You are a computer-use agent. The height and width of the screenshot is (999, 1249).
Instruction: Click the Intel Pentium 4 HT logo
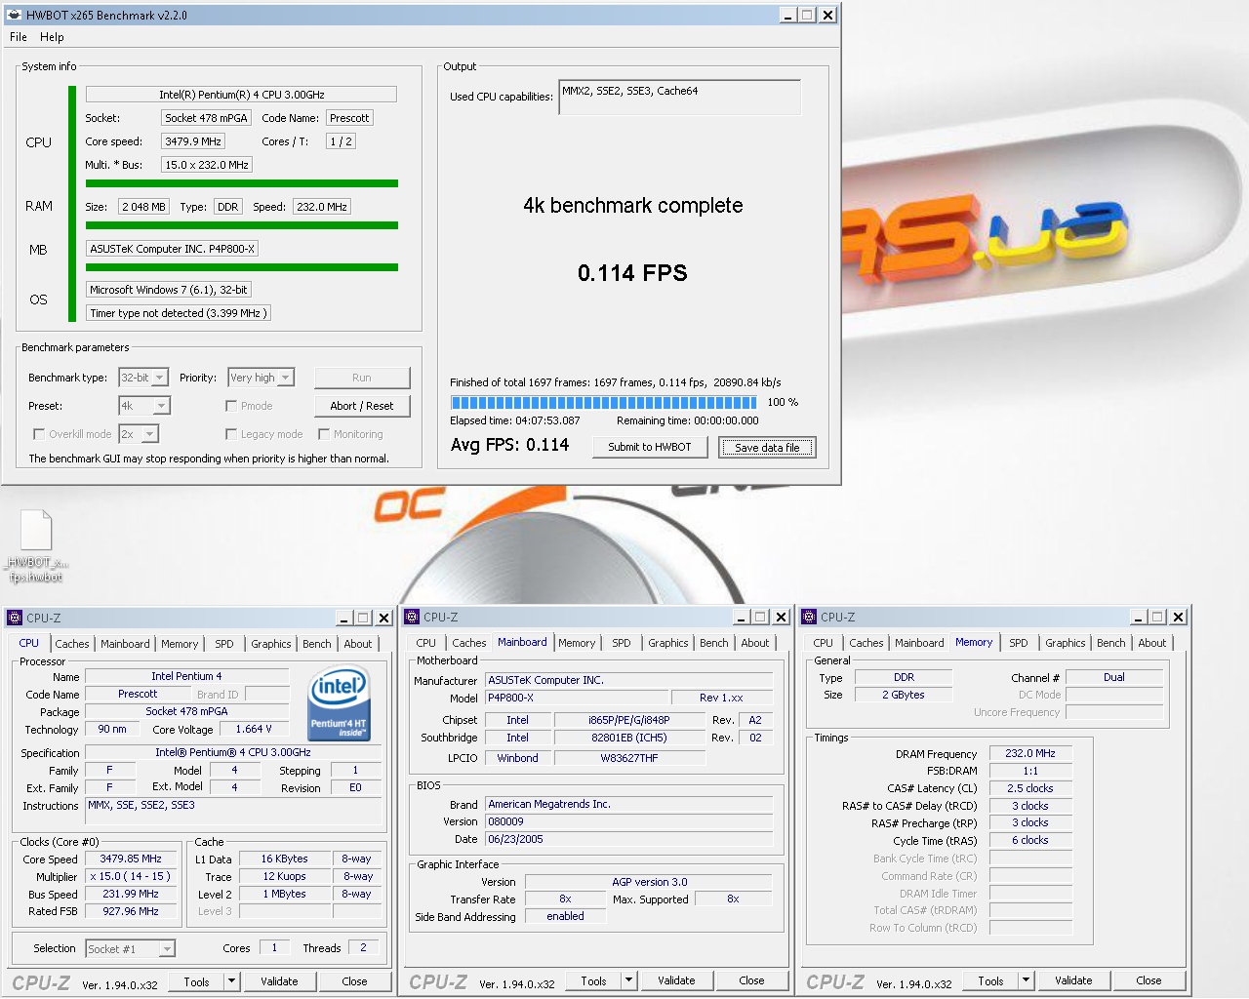click(x=338, y=703)
